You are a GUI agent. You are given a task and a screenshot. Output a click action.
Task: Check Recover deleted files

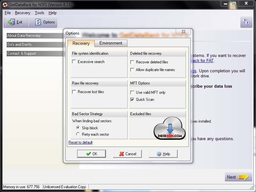click(x=132, y=62)
